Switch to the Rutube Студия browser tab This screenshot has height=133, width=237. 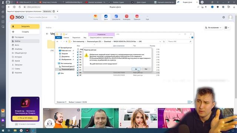click(x=118, y=2)
